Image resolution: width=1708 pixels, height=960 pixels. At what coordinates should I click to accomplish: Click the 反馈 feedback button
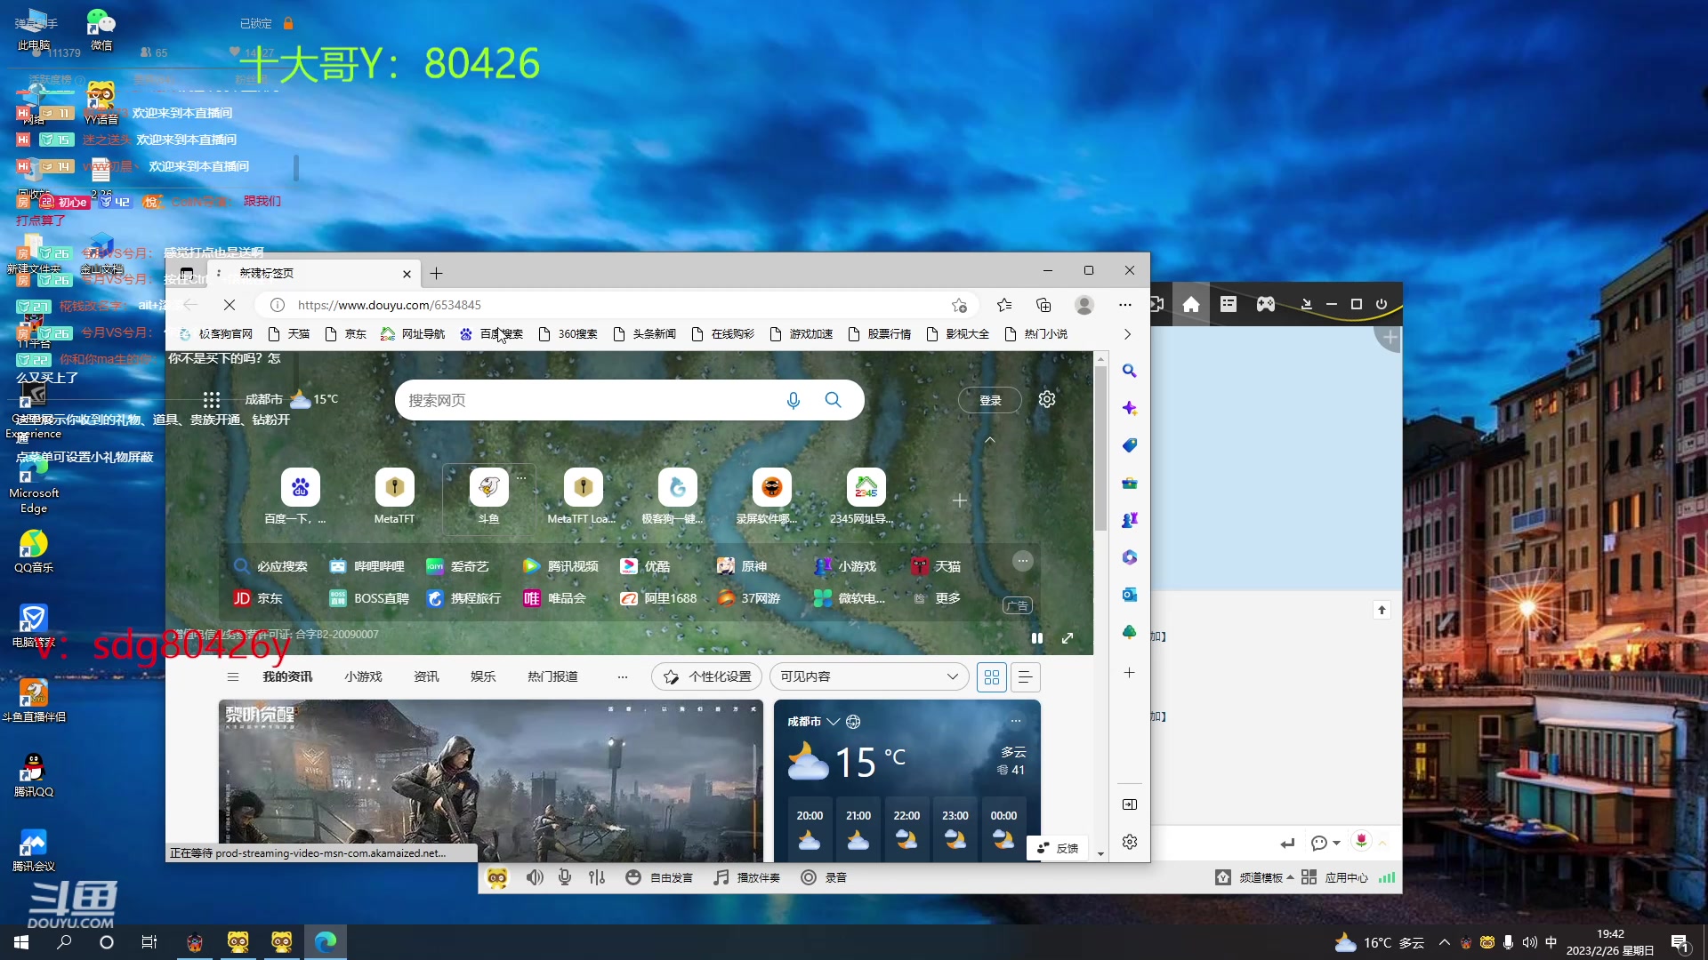pyautogui.click(x=1058, y=848)
